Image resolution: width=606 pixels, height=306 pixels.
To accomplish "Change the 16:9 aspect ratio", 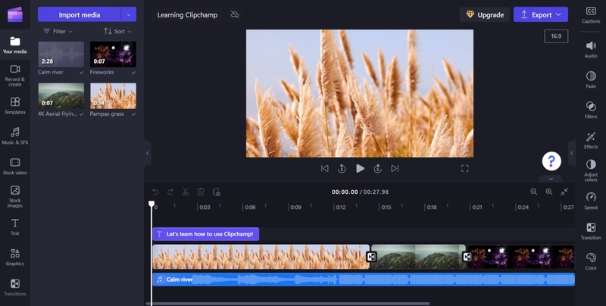I will point(556,36).
